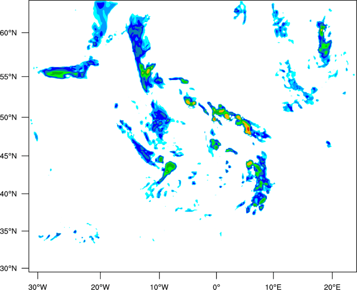Click the 60°N latitude label

tap(8, 33)
